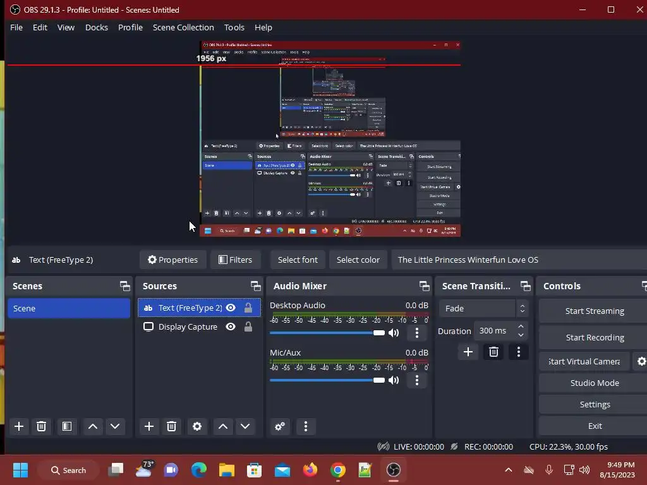647x485 pixels.
Task: Open the File menu
Action: coord(16,27)
